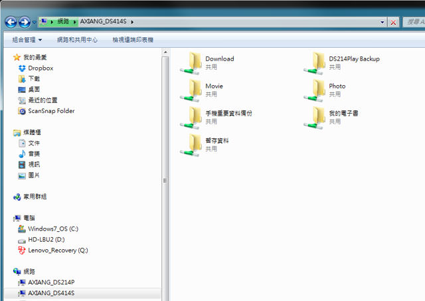Expand the arrow after the address bar computer icon
The image size is (425, 301).
coord(52,22)
